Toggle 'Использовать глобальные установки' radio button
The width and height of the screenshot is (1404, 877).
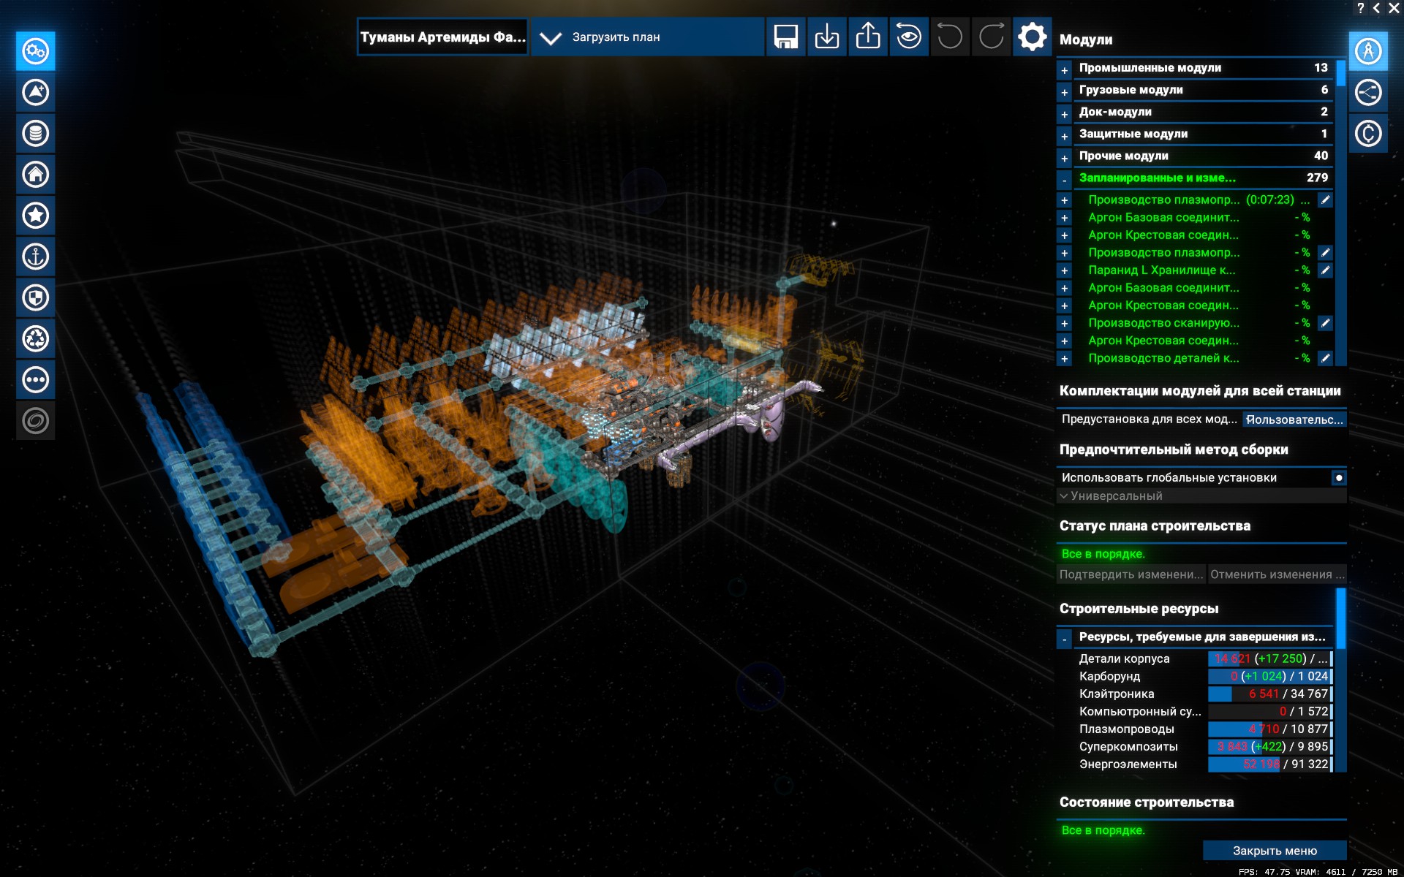pyautogui.click(x=1338, y=477)
